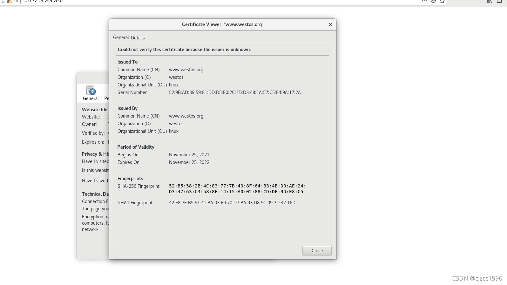Switch to the Details tab in Certificate Viewer
This screenshot has height=285, width=507.
138,38
